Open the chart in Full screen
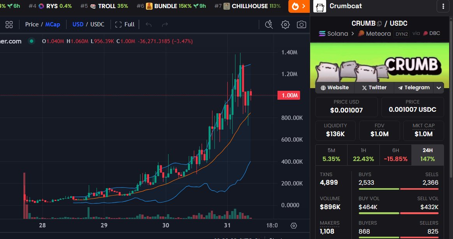Viewport: 453px width, 239px height. 125,24
